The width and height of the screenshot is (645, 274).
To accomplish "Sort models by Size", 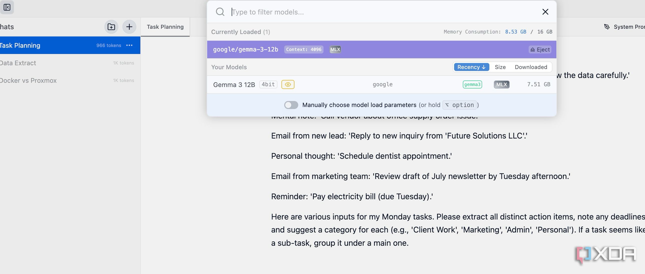I will pos(500,67).
